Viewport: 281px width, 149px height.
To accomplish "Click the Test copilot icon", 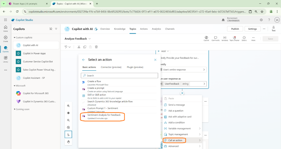I will coord(273,29).
